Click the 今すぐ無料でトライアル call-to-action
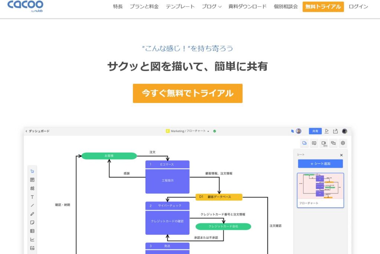 [x=187, y=93]
